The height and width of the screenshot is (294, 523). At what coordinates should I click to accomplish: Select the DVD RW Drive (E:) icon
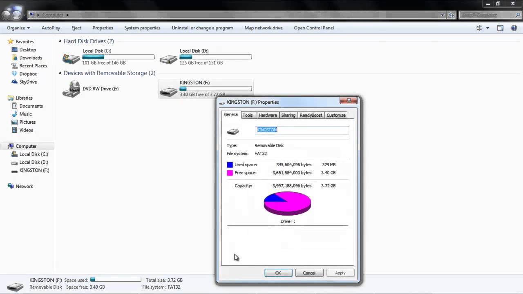coord(71,89)
